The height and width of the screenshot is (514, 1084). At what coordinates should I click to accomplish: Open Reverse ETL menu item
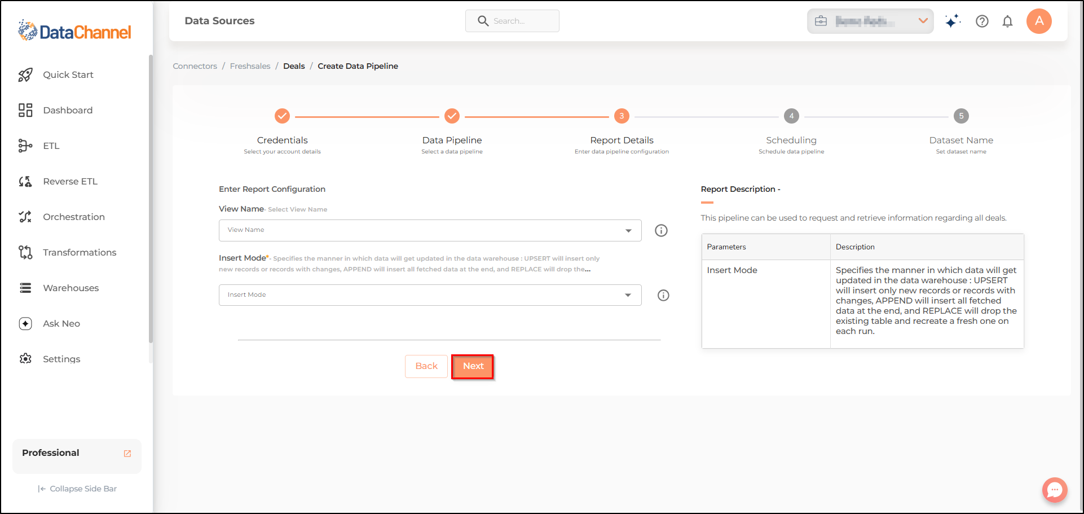click(70, 181)
